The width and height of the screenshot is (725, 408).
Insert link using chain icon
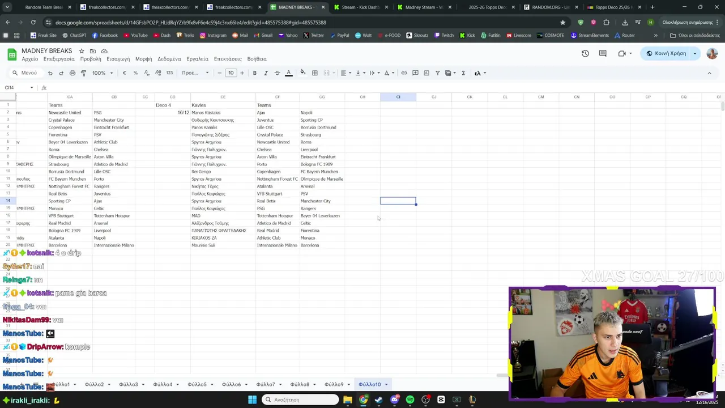404,73
